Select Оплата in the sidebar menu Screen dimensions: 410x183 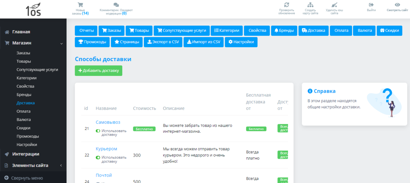(23, 111)
